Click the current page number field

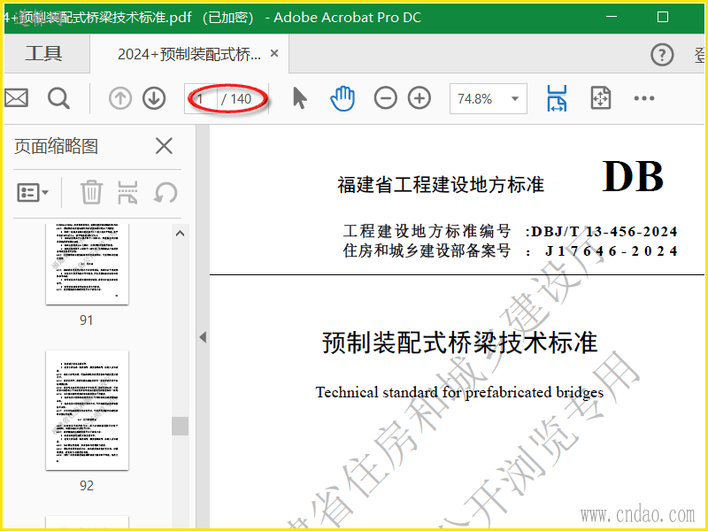(201, 98)
